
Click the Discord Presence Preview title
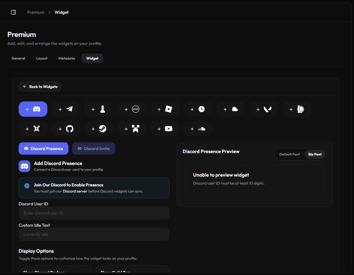point(211,152)
